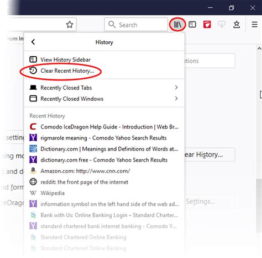
Task: Click the star-tray bookmarks menu toolbar icon
Action: [237, 24]
